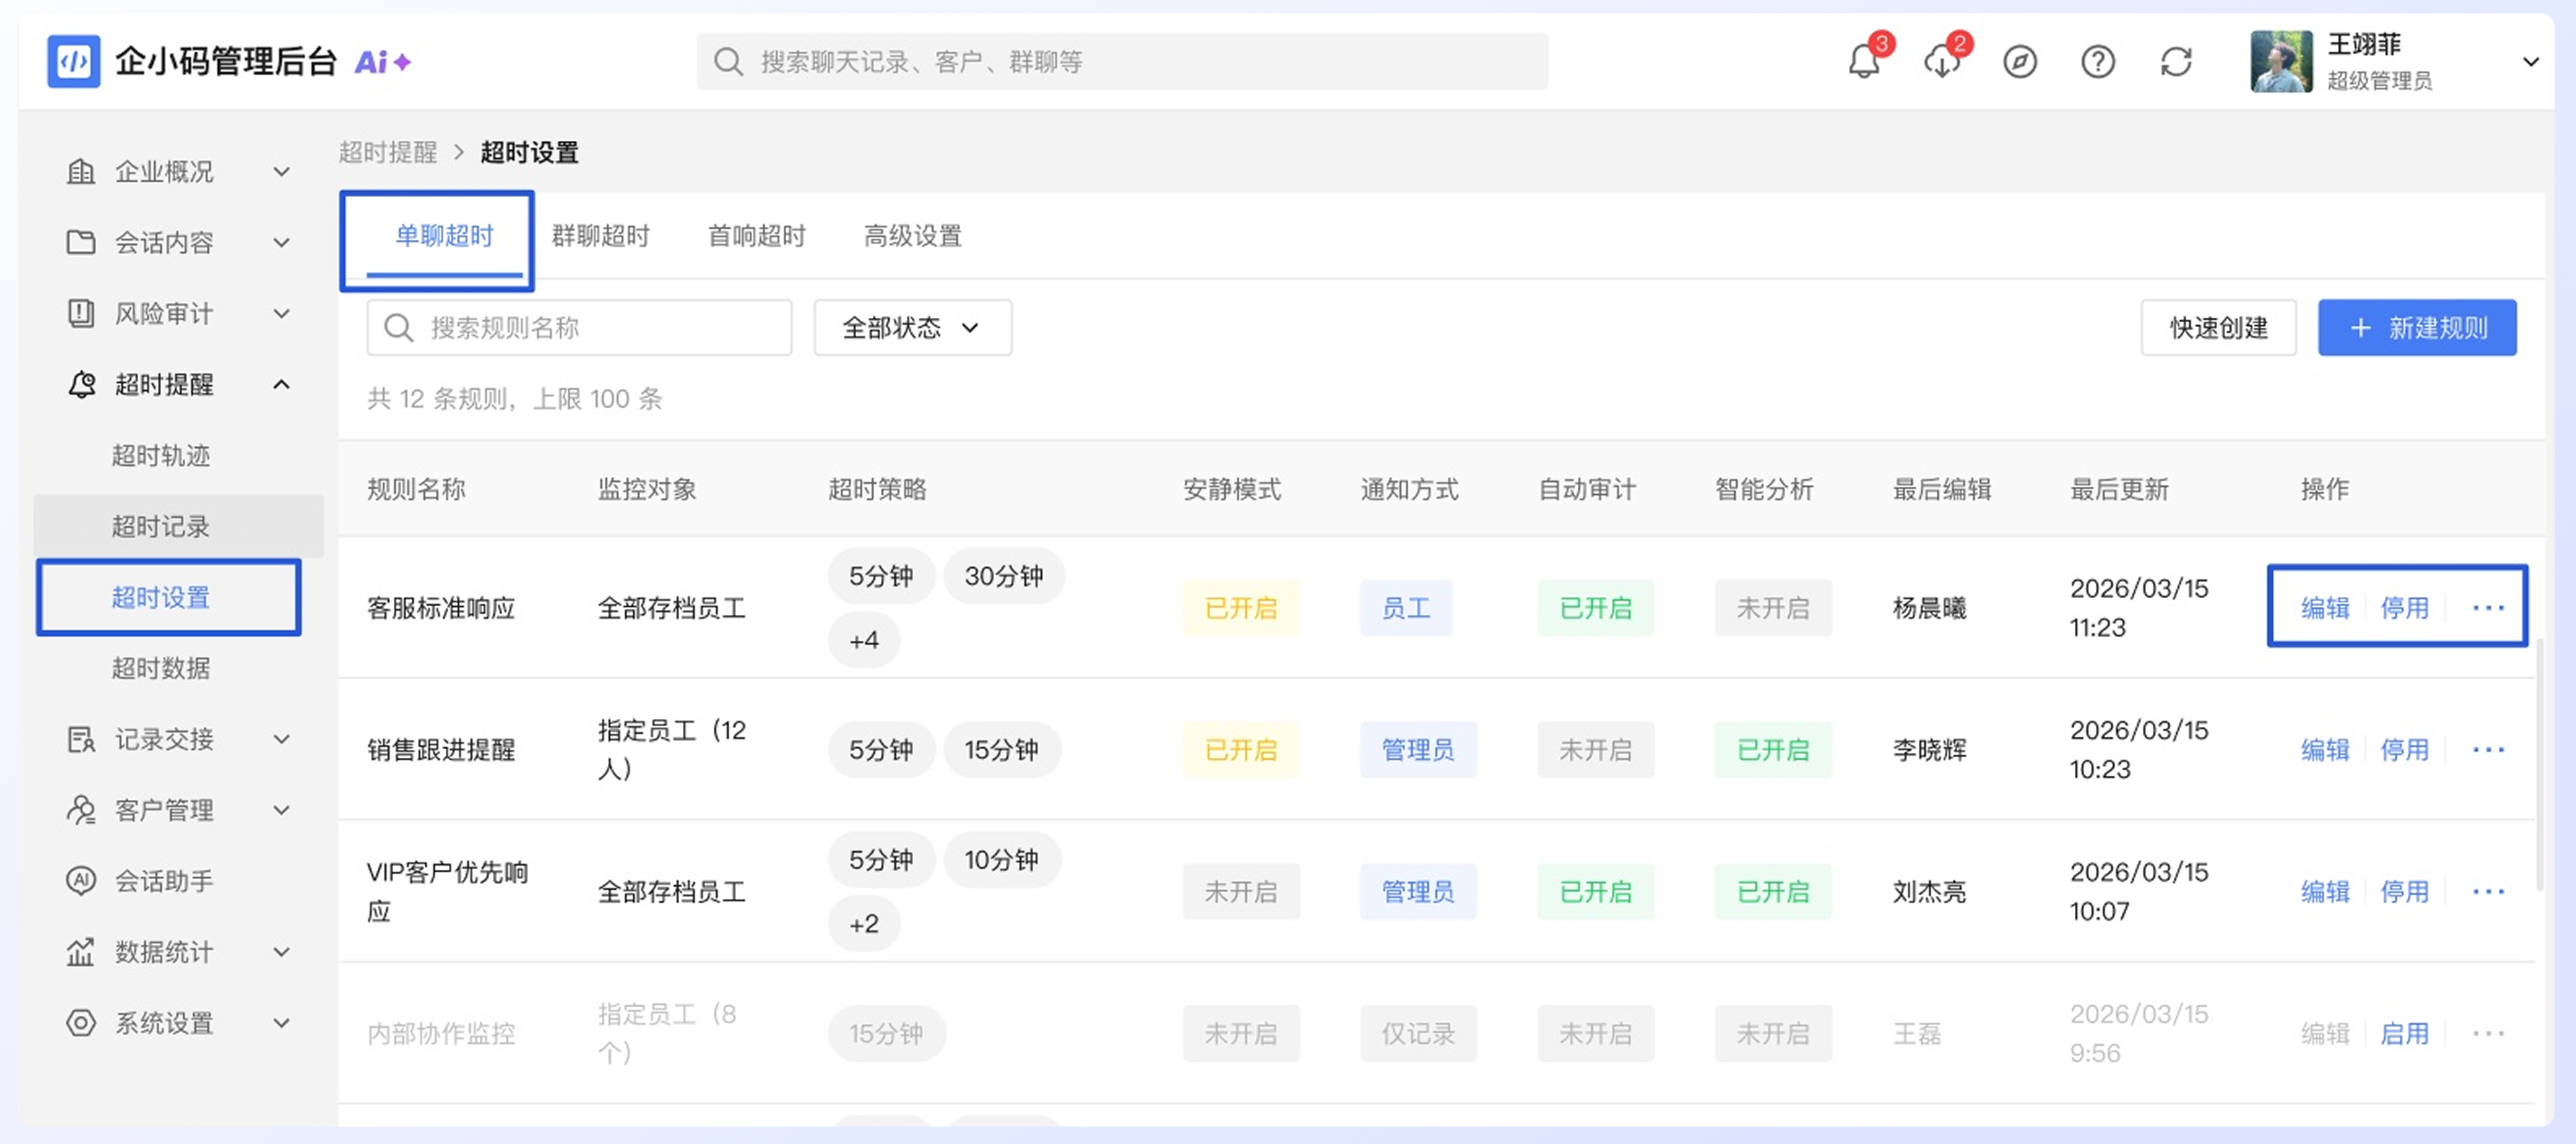Open the download center cloud icon
This screenshot has width=2576, height=1144.
coord(1941,62)
